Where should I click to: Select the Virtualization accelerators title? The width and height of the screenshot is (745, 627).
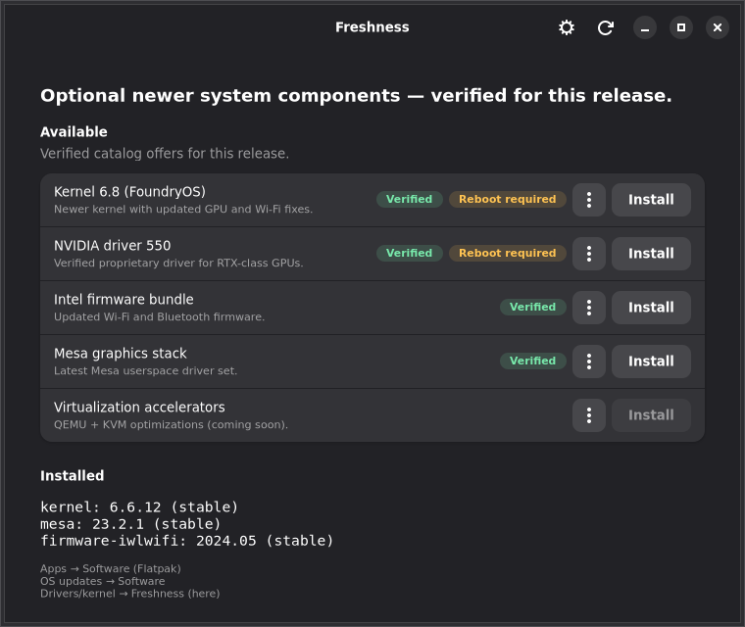[139, 408]
